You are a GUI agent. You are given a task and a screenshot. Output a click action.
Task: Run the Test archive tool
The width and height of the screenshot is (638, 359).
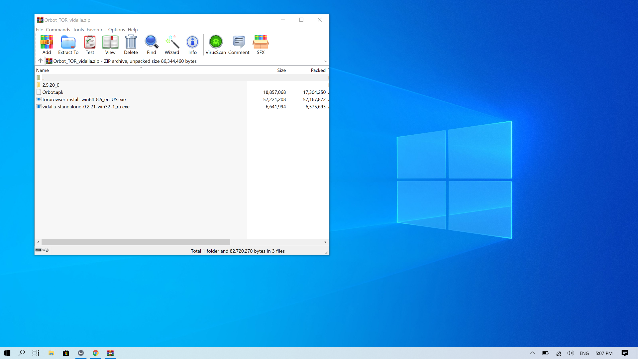pyautogui.click(x=90, y=45)
